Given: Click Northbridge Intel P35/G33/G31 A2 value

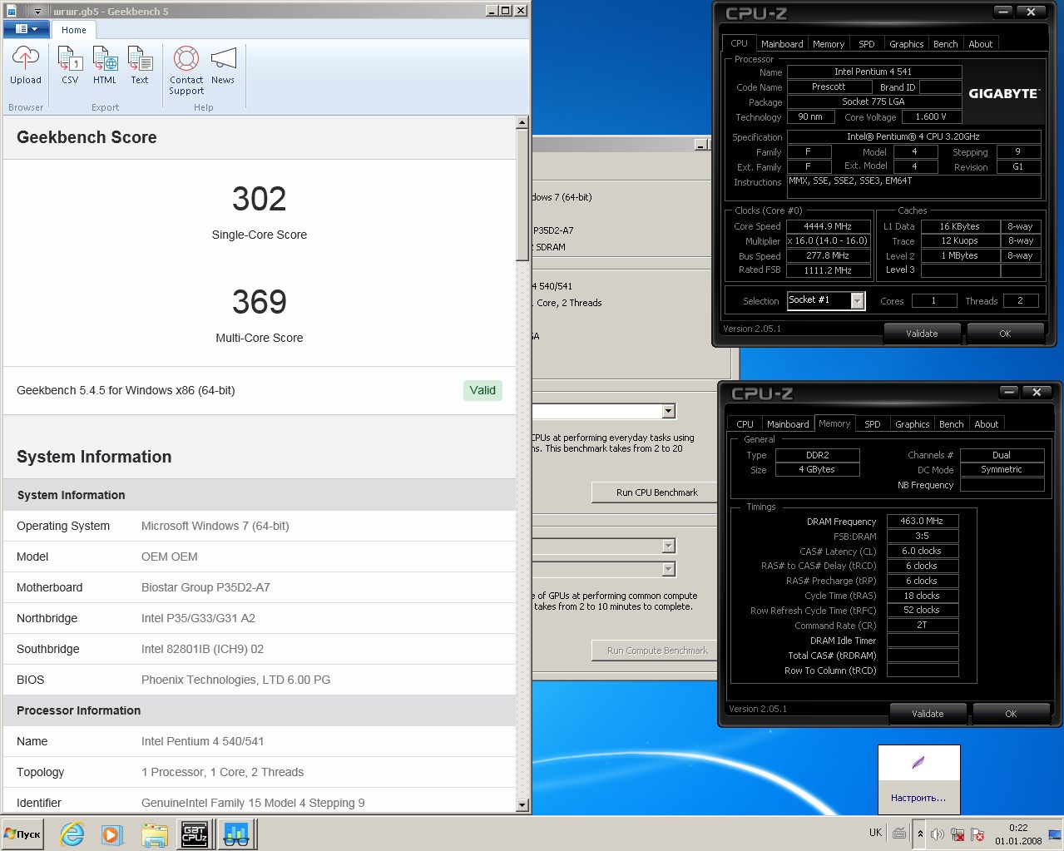Looking at the screenshot, I should [198, 618].
